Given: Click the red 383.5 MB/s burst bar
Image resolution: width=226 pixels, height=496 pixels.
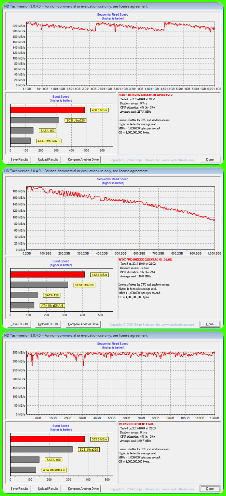Looking at the screenshot, I should pos(47,439).
